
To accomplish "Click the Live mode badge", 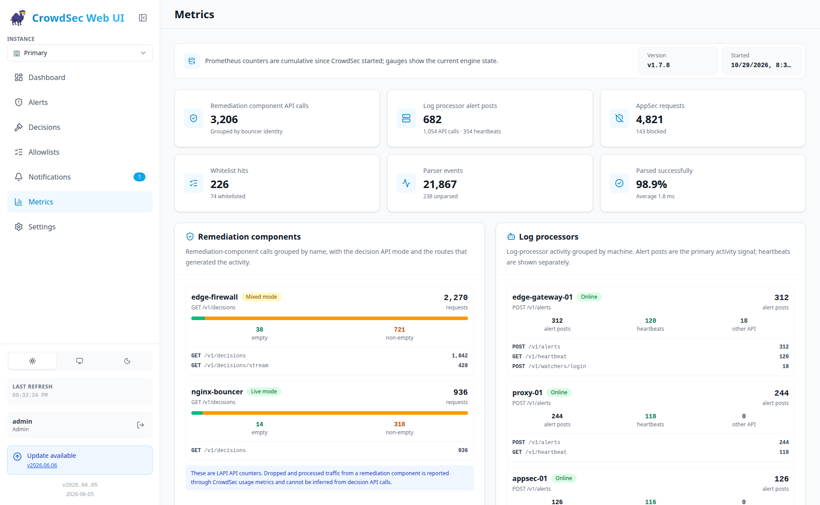I will [264, 392].
